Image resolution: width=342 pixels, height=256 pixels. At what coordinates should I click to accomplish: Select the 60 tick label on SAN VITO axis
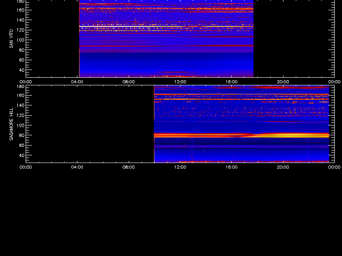23,60
